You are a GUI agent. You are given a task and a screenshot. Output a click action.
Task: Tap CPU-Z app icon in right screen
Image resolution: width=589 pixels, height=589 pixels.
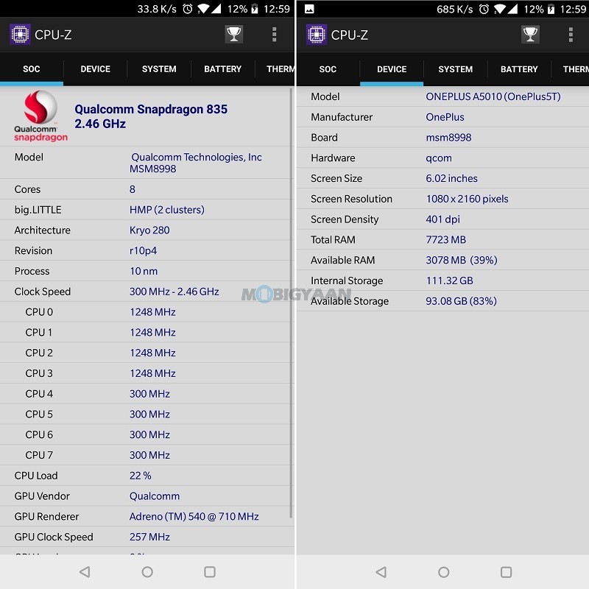[317, 35]
